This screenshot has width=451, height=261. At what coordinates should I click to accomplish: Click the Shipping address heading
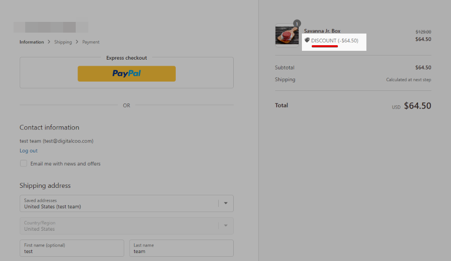click(x=45, y=185)
